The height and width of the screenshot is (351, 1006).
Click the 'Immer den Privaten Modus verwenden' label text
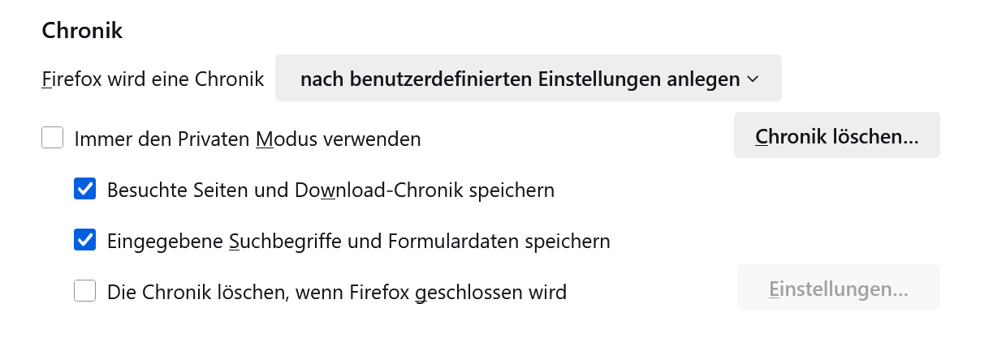tap(248, 139)
